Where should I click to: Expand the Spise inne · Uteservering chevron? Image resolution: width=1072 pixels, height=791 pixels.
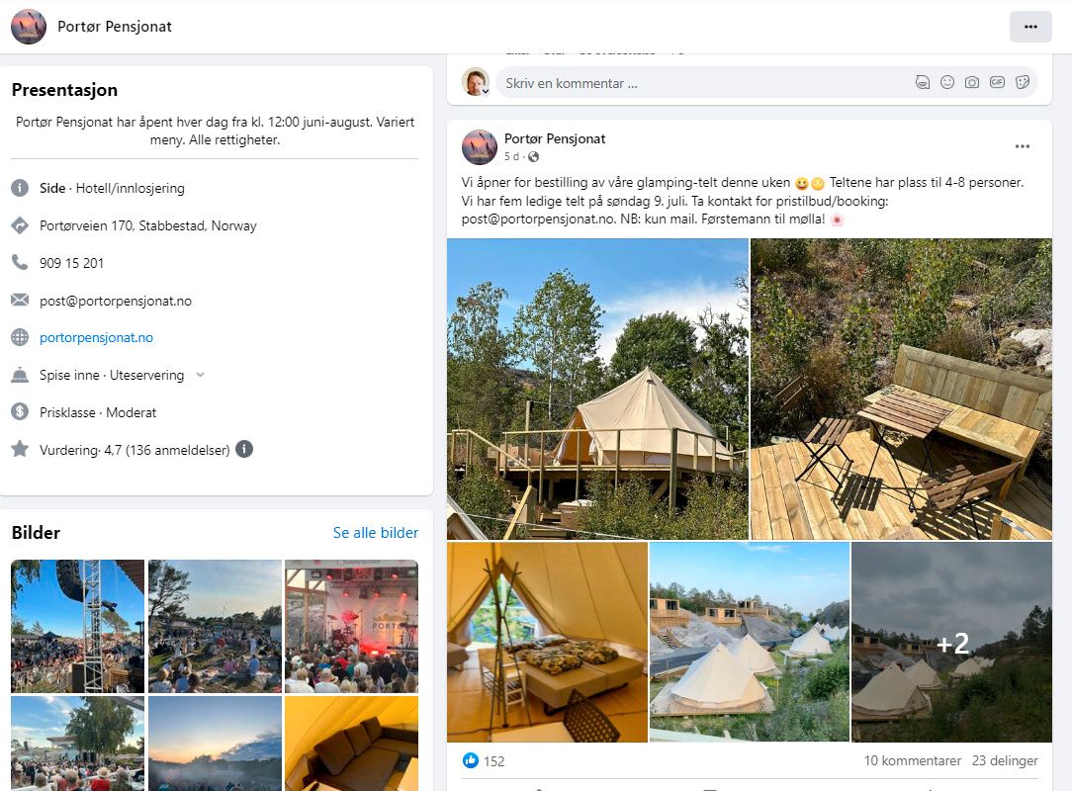tap(200, 375)
